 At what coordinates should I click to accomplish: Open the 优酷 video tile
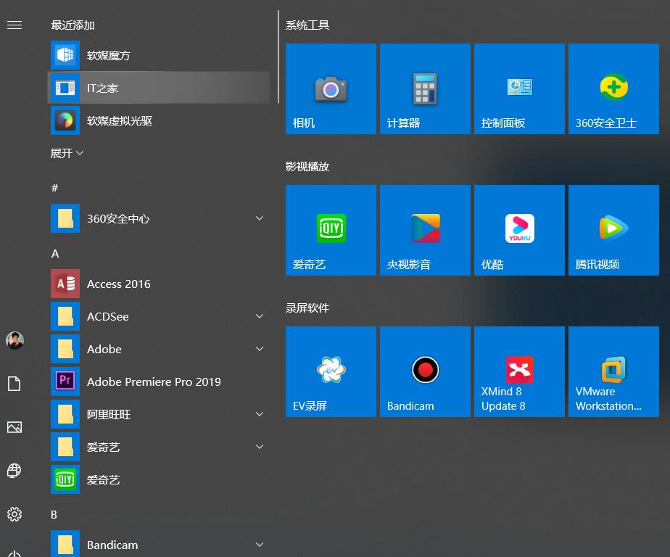pos(519,229)
